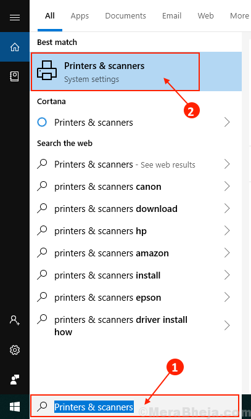Open the More filter dropdown

click(239, 16)
